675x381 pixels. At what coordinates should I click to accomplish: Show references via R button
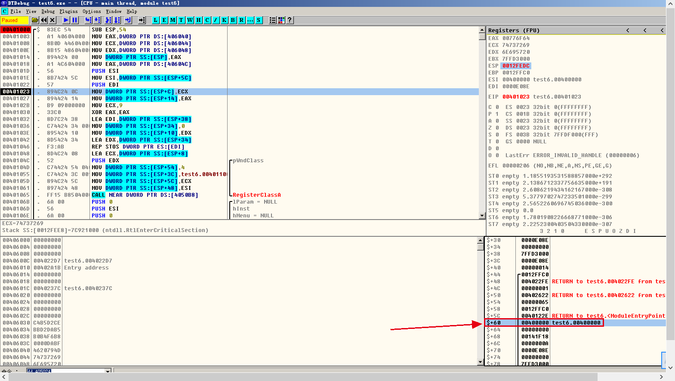click(241, 20)
